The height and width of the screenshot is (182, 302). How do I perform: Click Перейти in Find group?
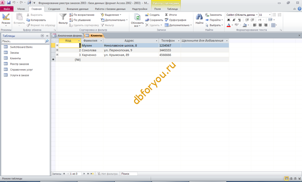(214, 20)
